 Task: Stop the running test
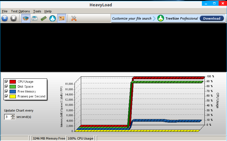14,18
